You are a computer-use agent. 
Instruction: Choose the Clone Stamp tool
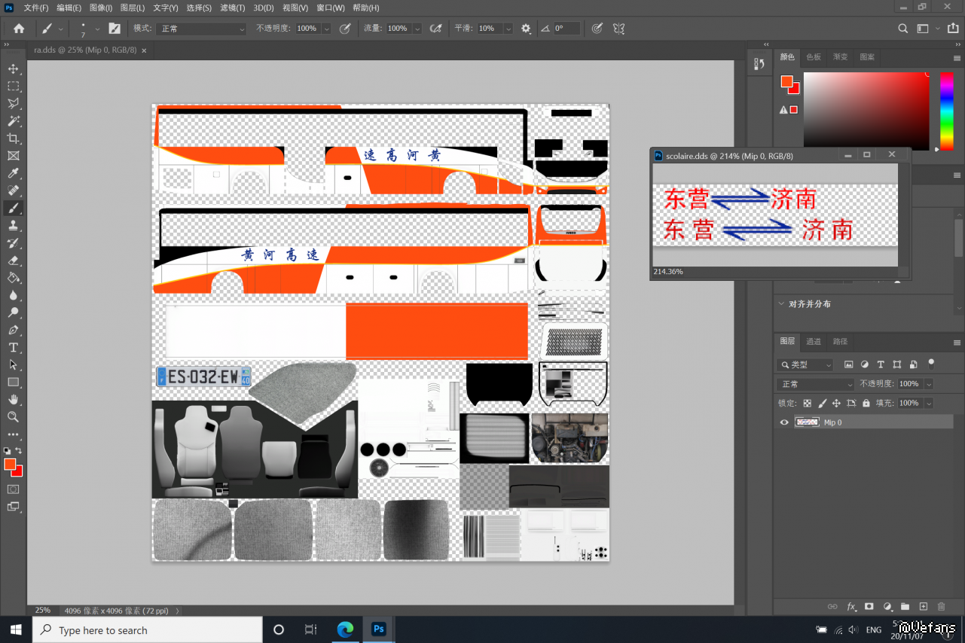tap(13, 225)
